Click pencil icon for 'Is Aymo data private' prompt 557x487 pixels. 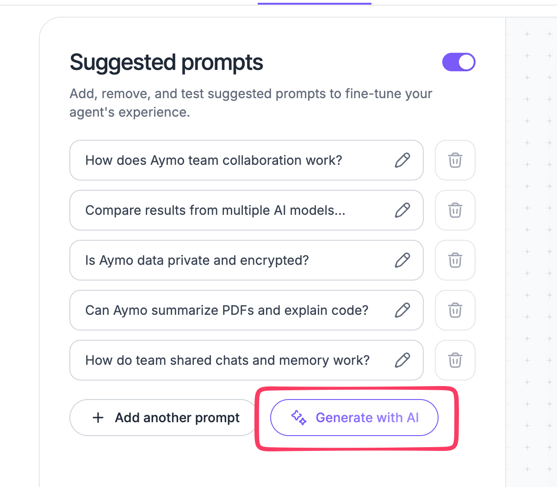(x=402, y=260)
